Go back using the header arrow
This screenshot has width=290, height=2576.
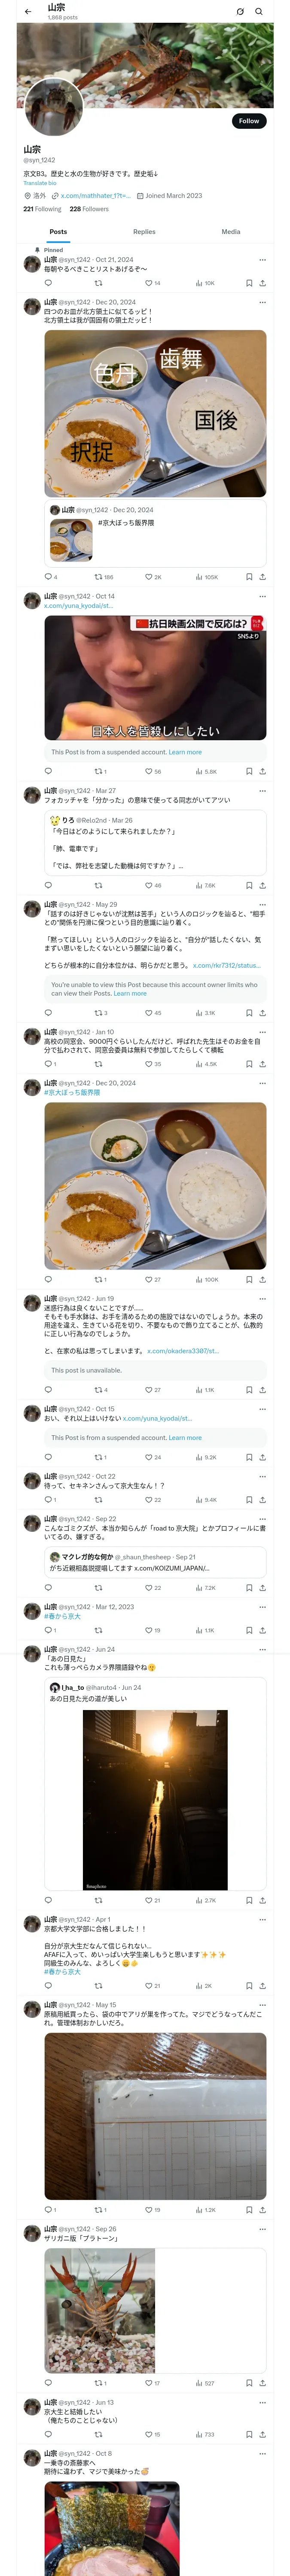click(28, 12)
